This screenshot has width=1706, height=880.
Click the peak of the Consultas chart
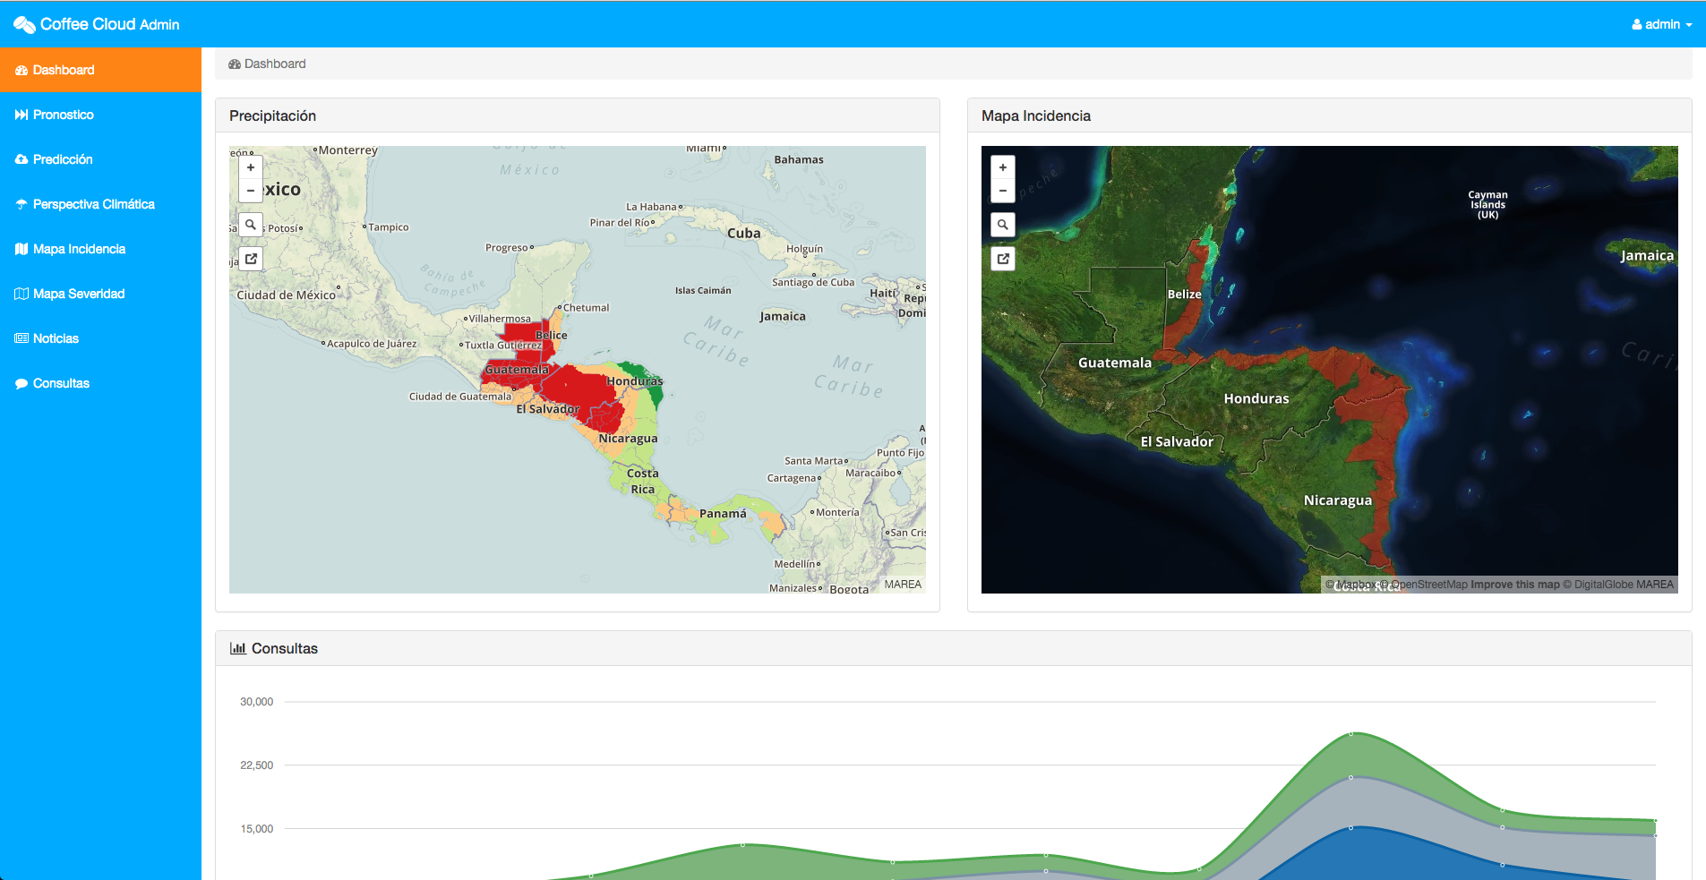tap(1351, 734)
